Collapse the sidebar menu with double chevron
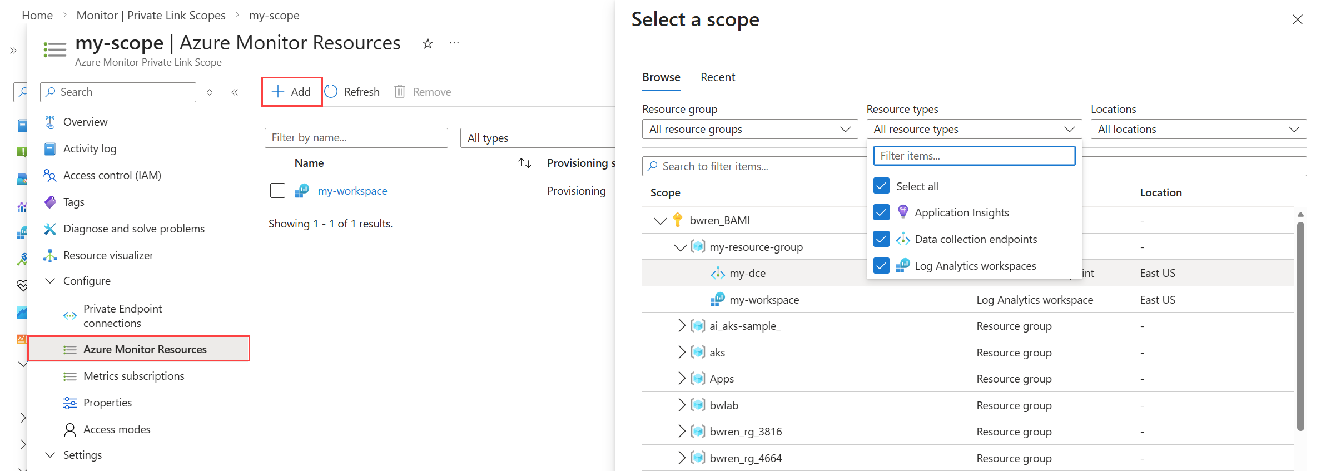 [x=235, y=92]
